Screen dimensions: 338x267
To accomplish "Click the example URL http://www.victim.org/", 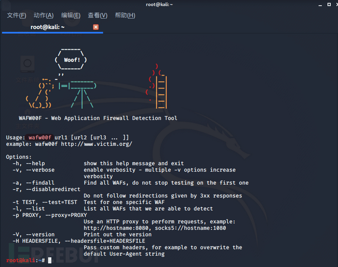I will (97, 144).
